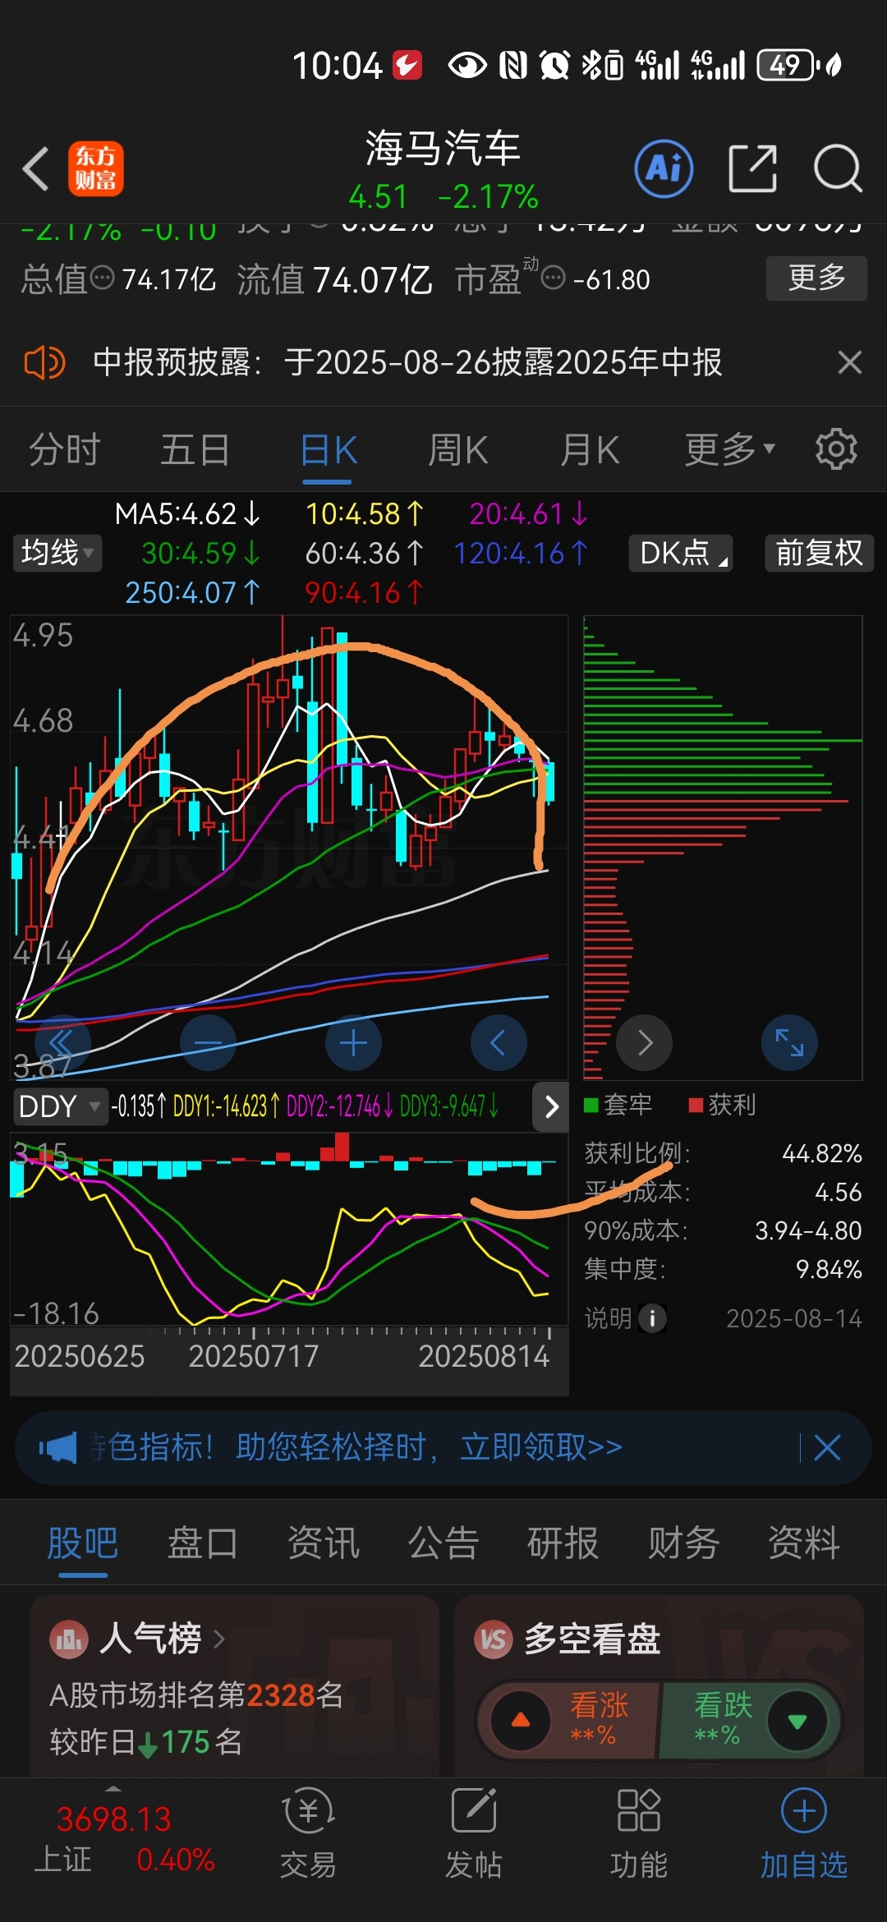The height and width of the screenshot is (1922, 887).
Task: Expand chip distribution to fullscreen
Action: 789,1043
